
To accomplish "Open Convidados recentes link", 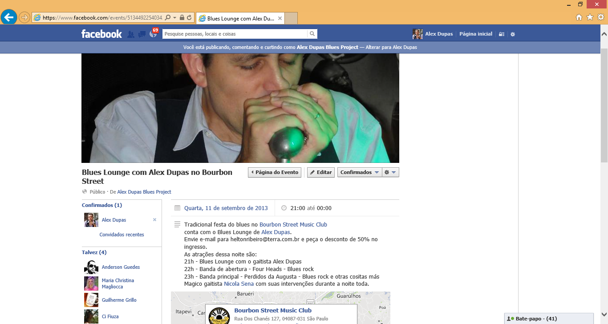I will pyautogui.click(x=122, y=235).
